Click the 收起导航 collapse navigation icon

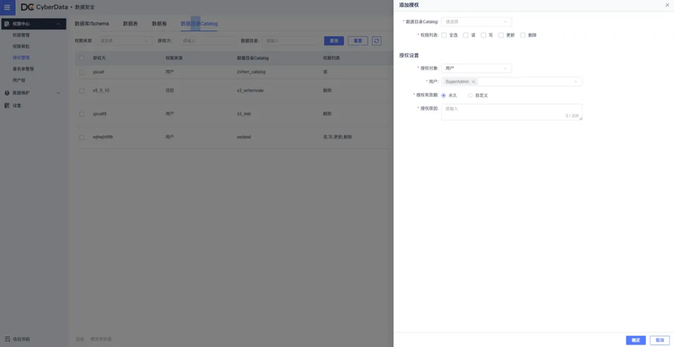[x=7, y=339]
